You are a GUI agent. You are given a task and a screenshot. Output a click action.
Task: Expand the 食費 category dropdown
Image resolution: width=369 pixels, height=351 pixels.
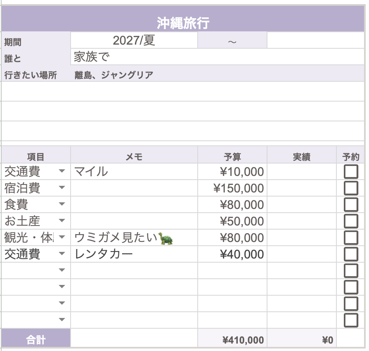coord(61,204)
